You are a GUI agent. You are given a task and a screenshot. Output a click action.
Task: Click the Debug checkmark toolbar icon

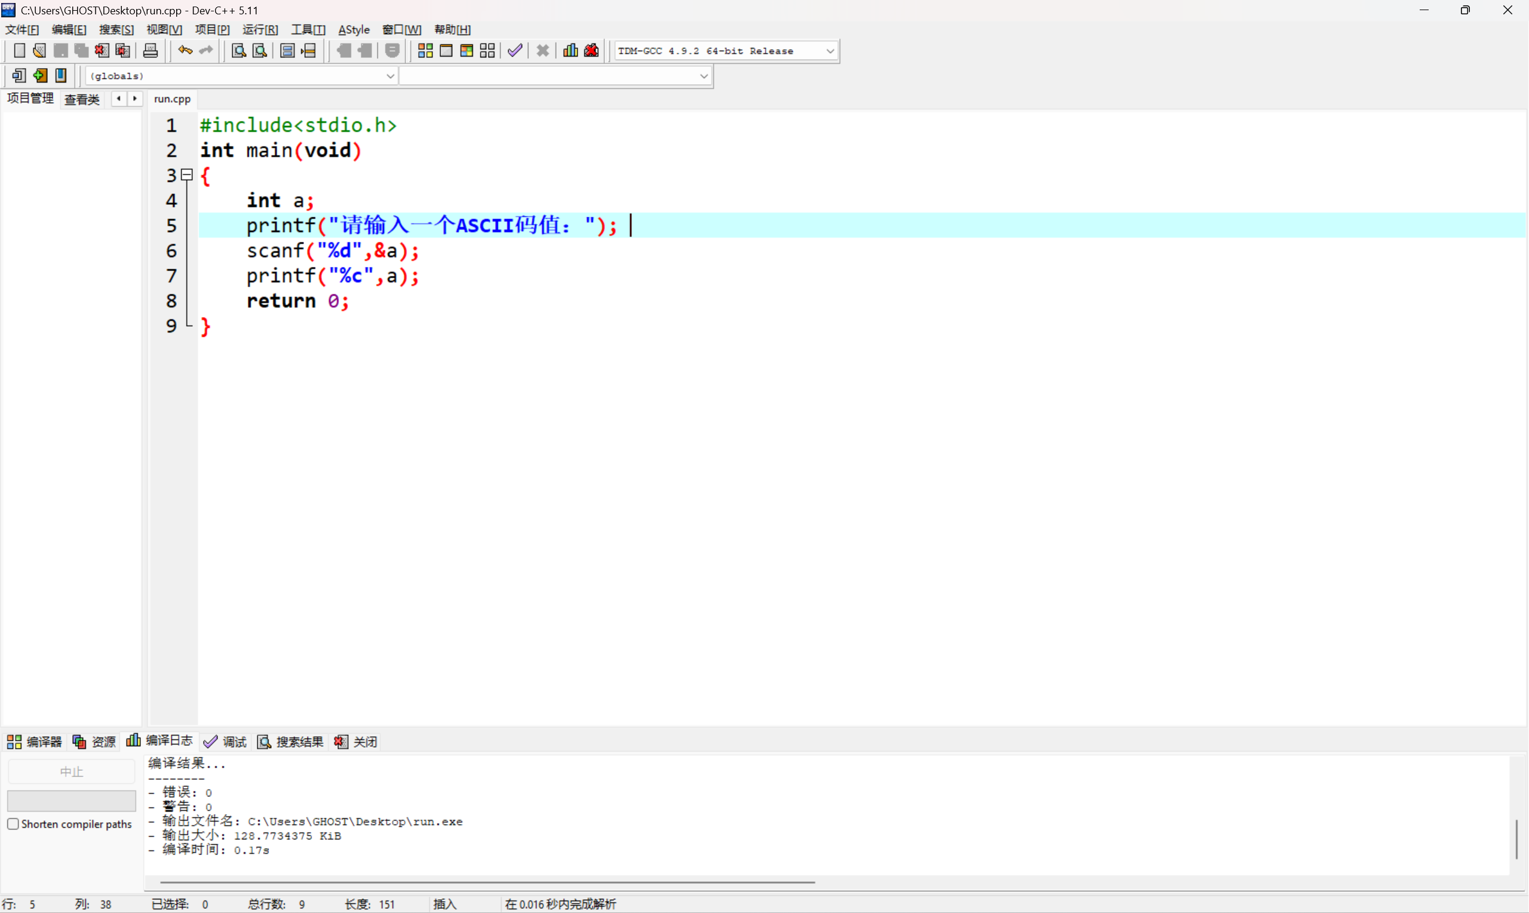(515, 50)
